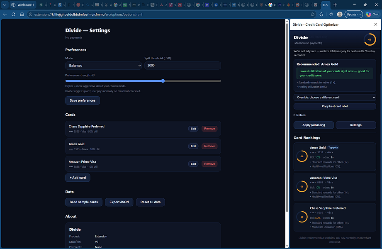Viewport: 382px width, 249px height.
Task: Click Save preferences
Action: pos(83,100)
